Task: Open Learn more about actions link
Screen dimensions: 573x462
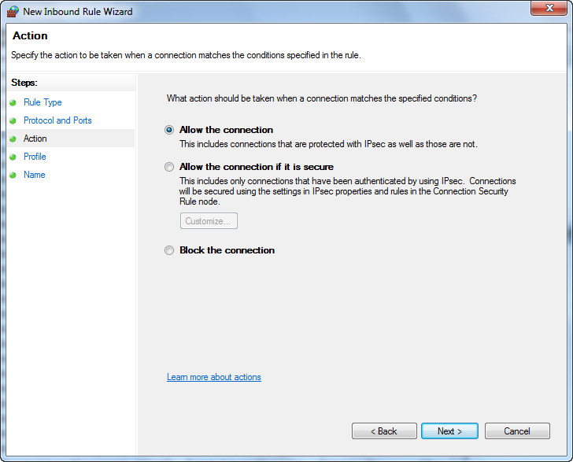Action: (214, 377)
